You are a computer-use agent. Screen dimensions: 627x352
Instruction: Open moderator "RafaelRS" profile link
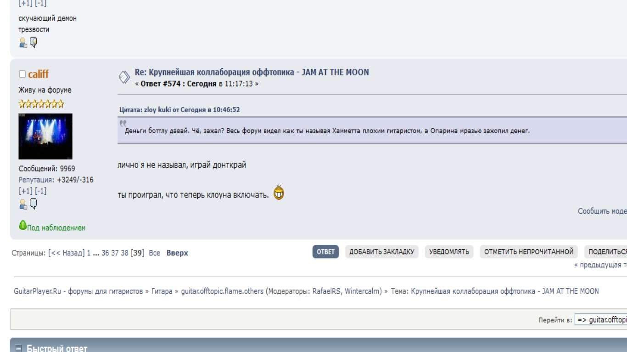327,291
